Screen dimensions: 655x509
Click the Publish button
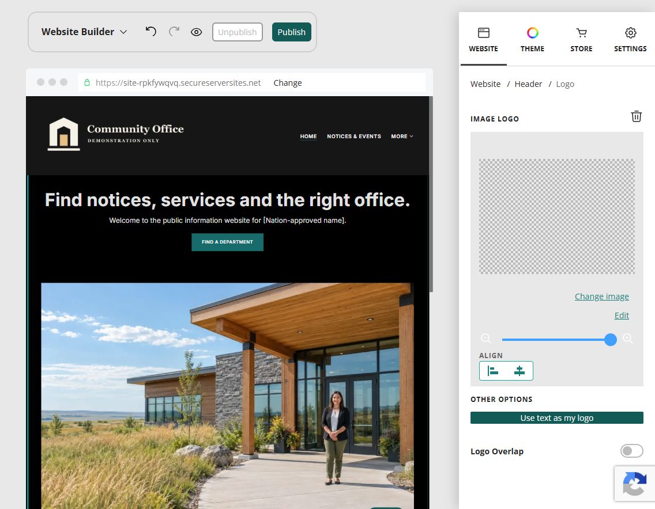[292, 32]
